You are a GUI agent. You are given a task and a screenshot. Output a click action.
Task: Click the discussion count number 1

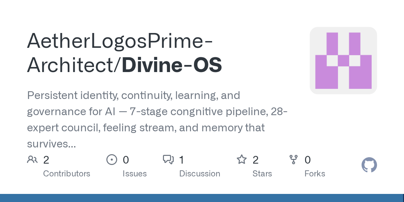(181, 160)
